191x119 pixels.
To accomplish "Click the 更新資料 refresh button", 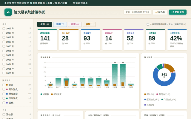I will [178, 12].
